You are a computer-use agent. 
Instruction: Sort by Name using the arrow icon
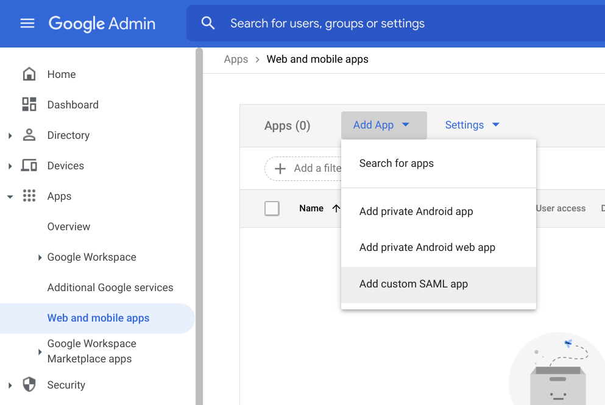tap(336, 208)
